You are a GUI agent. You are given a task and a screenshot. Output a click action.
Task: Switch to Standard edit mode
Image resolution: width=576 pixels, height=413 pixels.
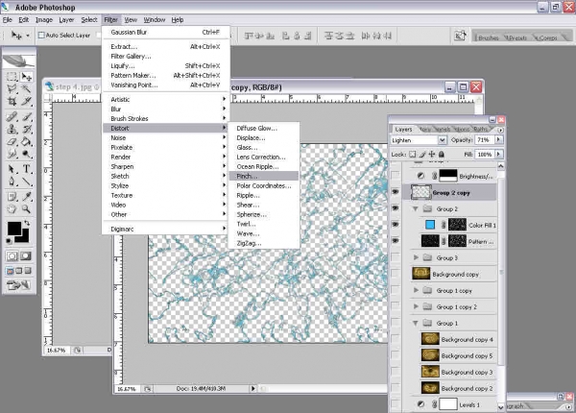click(x=12, y=255)
